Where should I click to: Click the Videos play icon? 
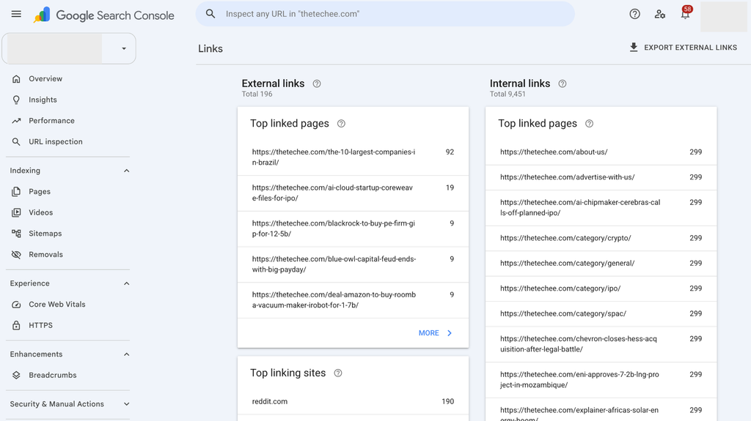pyautogui.click(x=16, y=212)
